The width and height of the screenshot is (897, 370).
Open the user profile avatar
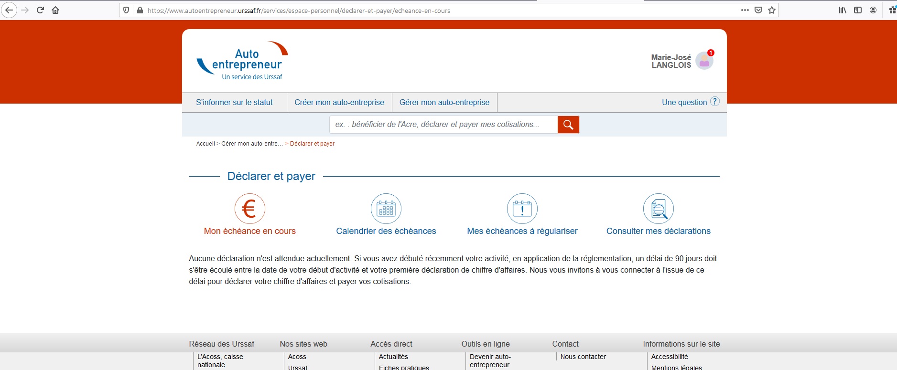704,61
